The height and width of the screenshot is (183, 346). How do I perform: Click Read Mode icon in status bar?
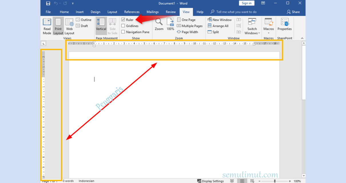coord(232,181)
